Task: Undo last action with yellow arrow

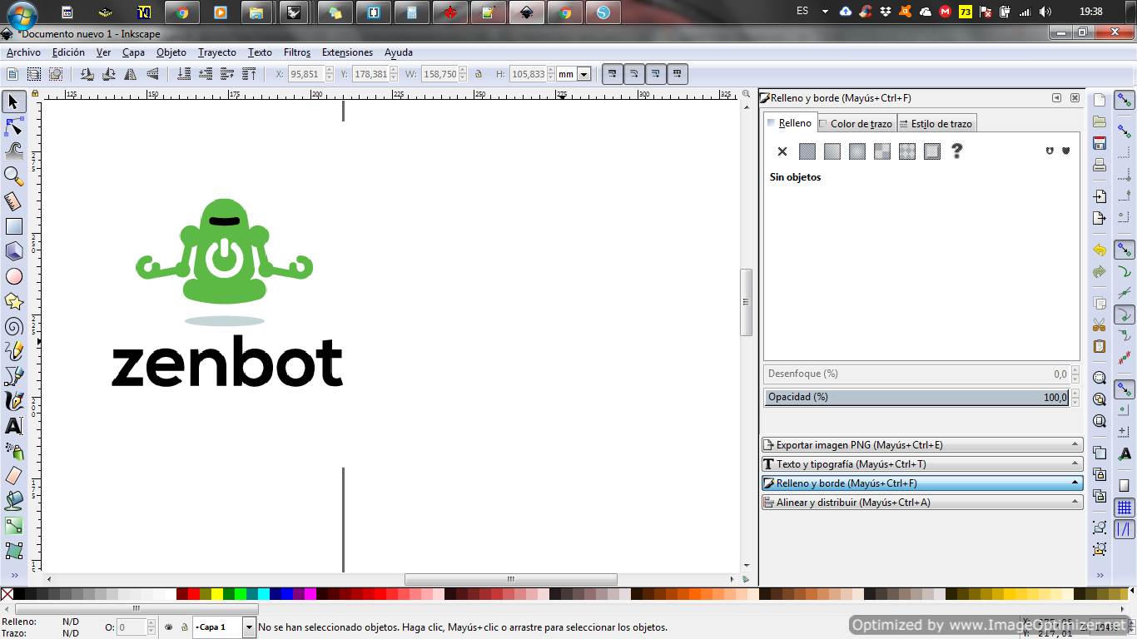Action: pyautogui.click(x=1100, y=250)
